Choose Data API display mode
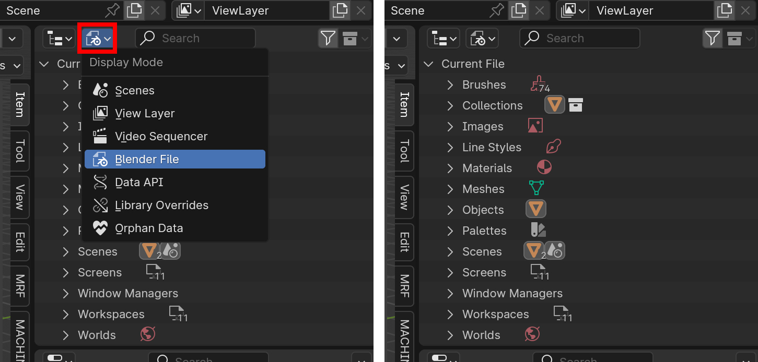The height and width of the screenshot is (362, 758). coord(175,182)
